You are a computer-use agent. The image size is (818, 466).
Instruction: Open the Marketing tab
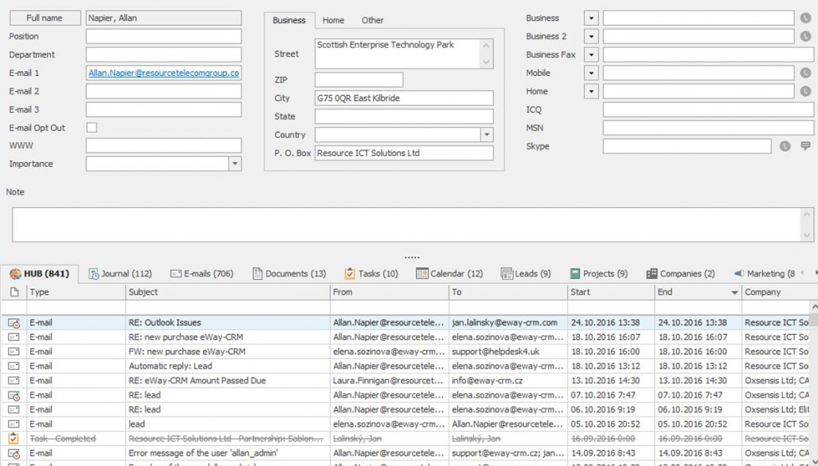click(764, 273)
